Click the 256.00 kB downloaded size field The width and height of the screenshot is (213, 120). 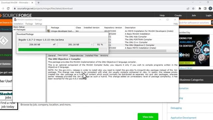pos(35,45)
